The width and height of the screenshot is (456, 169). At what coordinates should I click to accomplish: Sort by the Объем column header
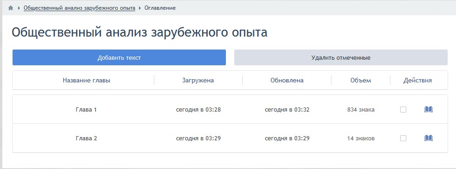pyautogui.click(x=361, y=80)
